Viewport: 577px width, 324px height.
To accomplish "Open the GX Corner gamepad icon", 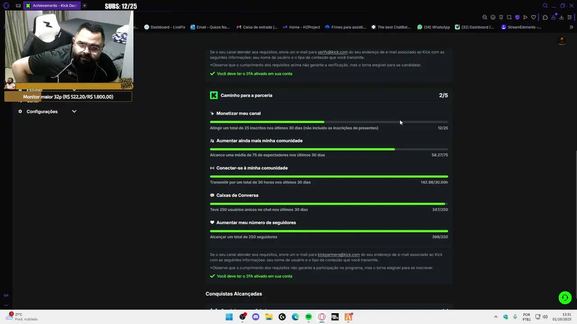I will click(18, 6).
